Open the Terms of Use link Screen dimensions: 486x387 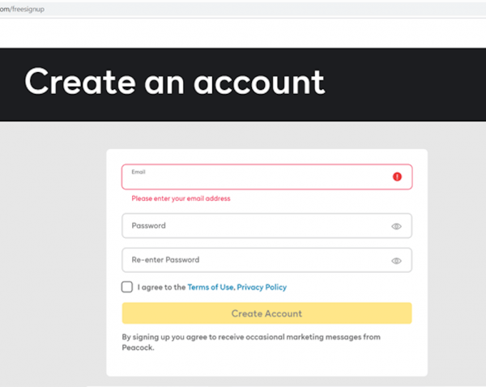click(x=210, y=287)
